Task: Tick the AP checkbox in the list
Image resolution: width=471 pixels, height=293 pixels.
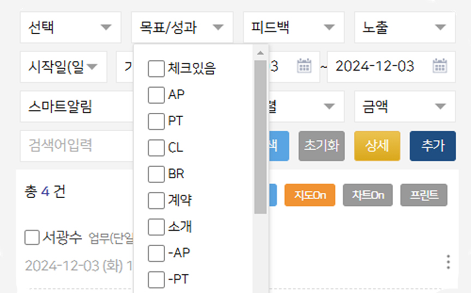Action: 156,95
